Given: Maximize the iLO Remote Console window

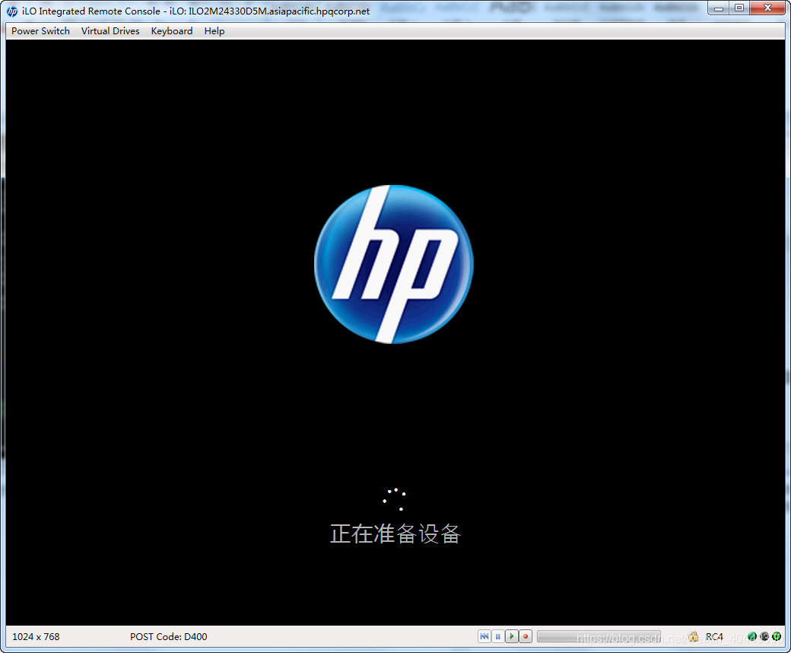Looking at the screenshot, I should [x=739, y=8].
